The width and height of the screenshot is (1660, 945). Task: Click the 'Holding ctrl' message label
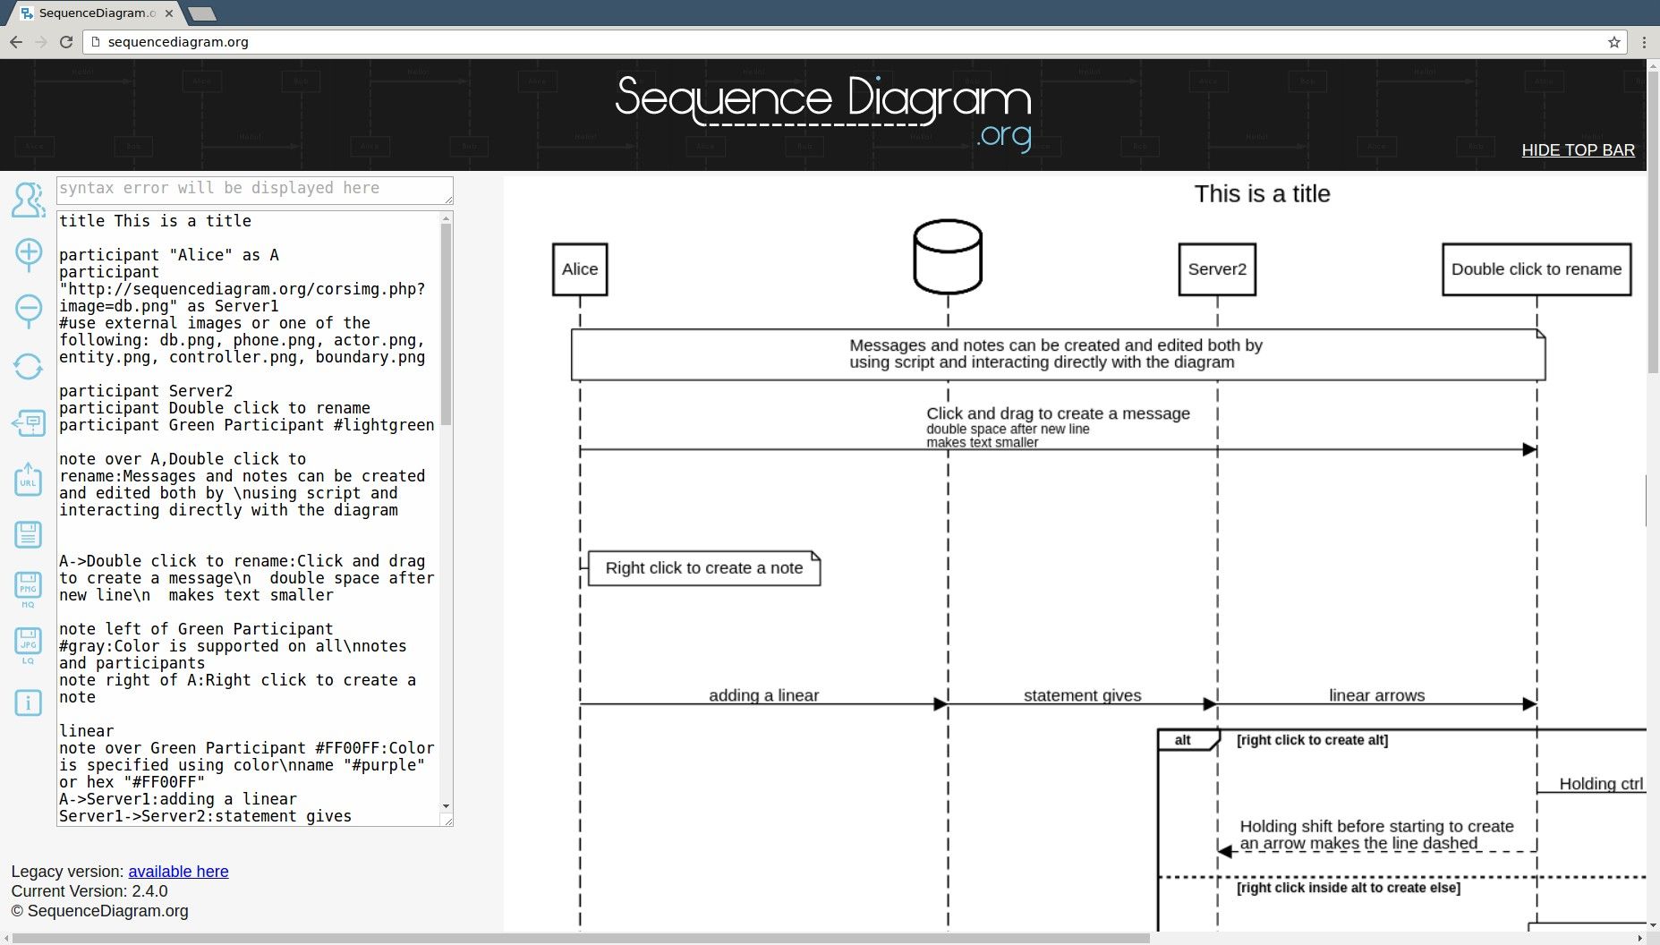pyautogui.click(x=1601, y=784)
